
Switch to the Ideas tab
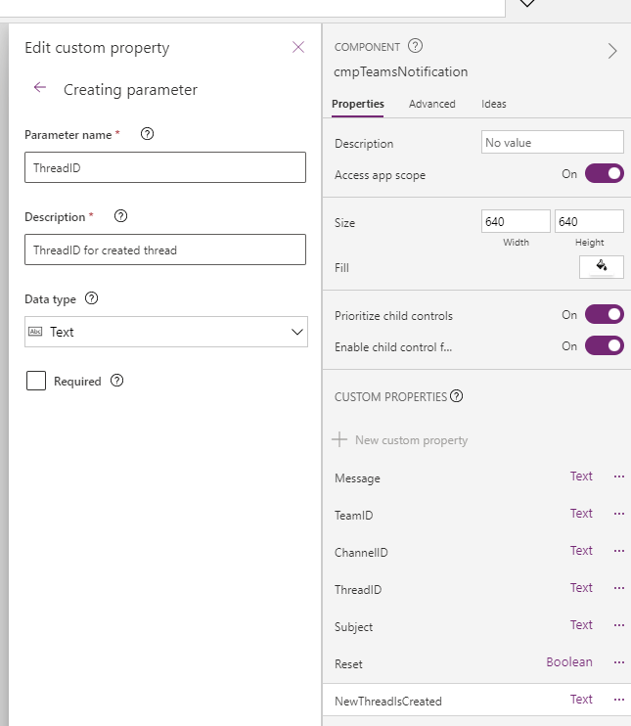tap(493, 104)
